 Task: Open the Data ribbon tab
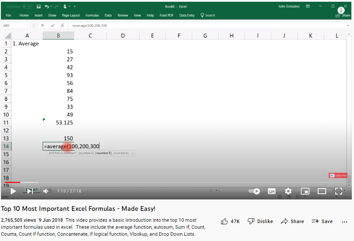108,15
